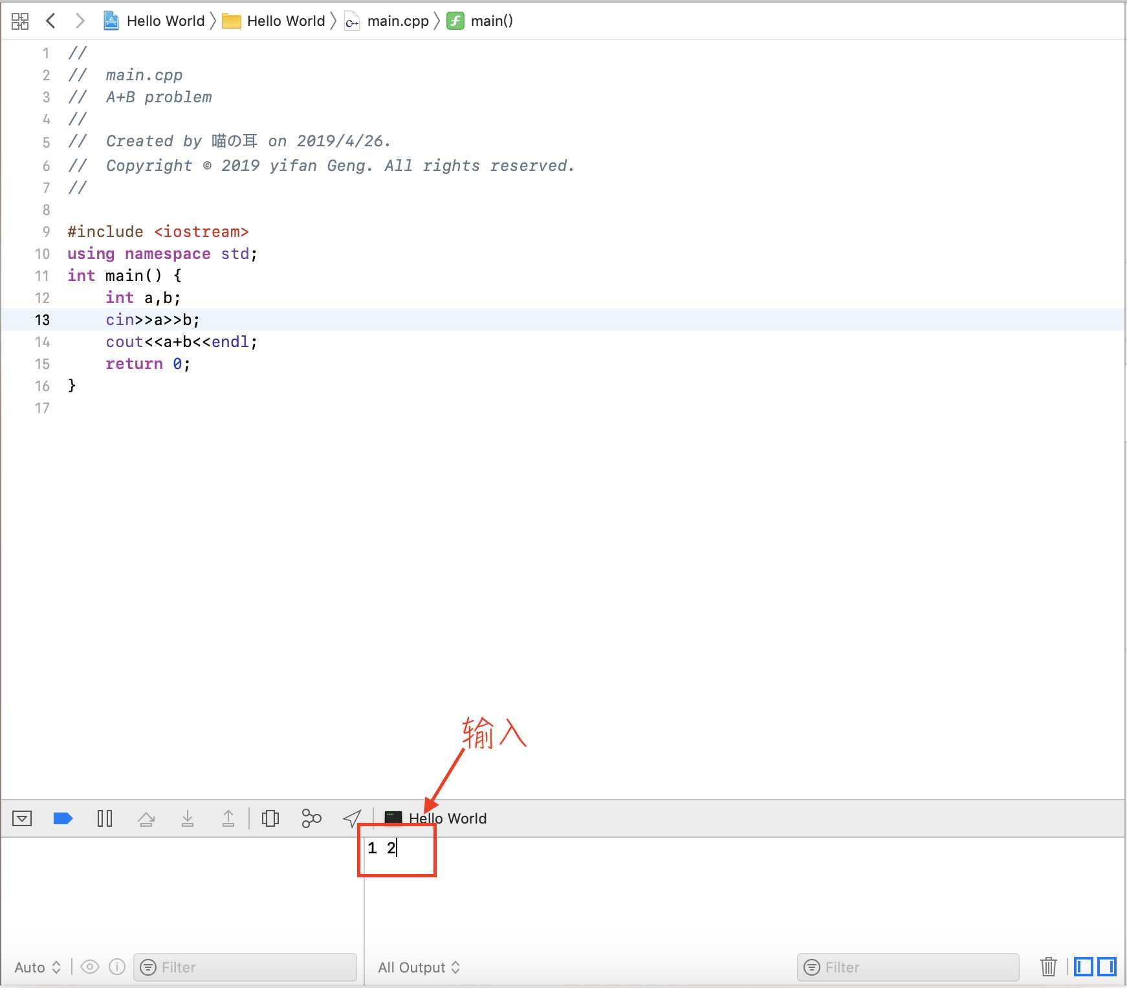The height and width of the screenshot is (988, 1127).
Task: Toggle the variables view pane
Action: (x=1084, y=967)
